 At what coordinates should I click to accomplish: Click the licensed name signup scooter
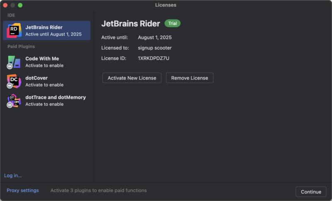point(154,48)
